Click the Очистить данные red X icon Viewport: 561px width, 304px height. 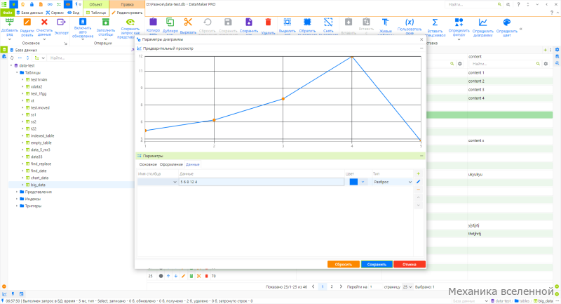click(44, 22)
